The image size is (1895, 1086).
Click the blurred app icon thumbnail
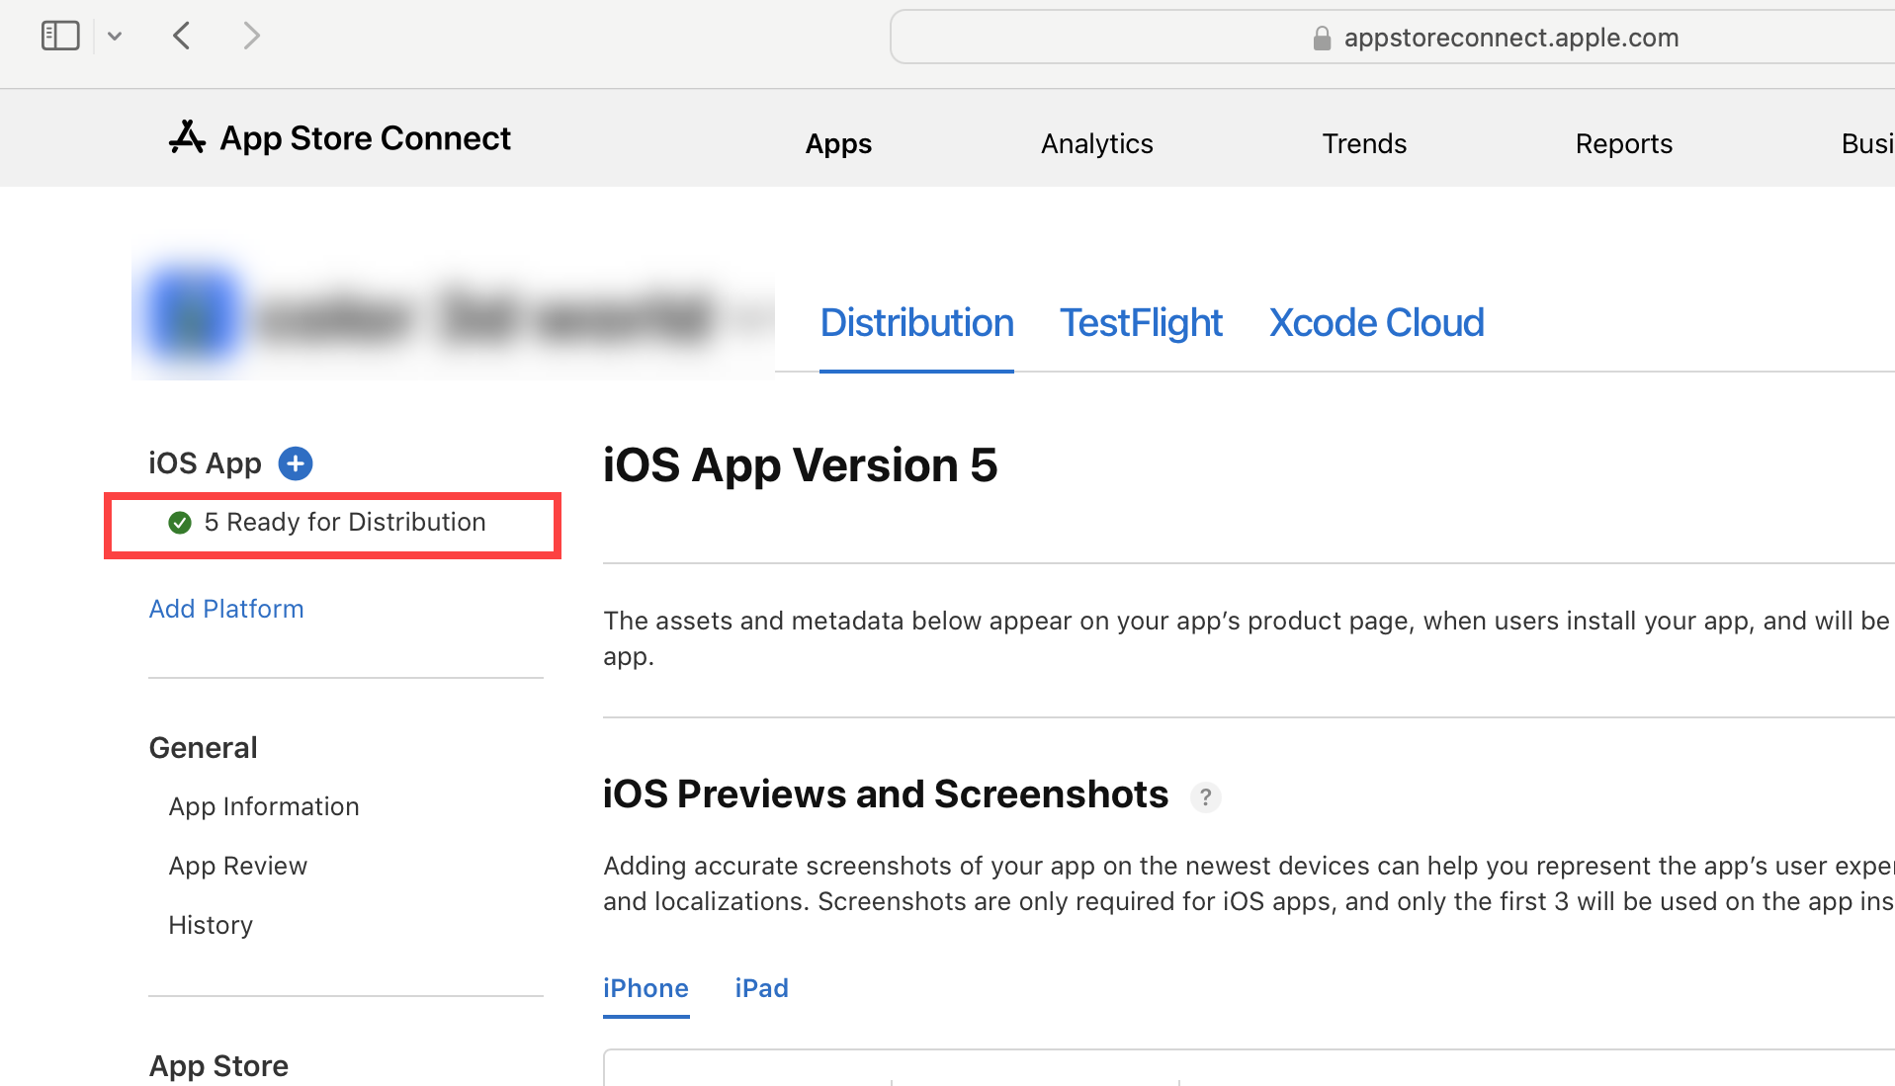(x=193, y=315)
